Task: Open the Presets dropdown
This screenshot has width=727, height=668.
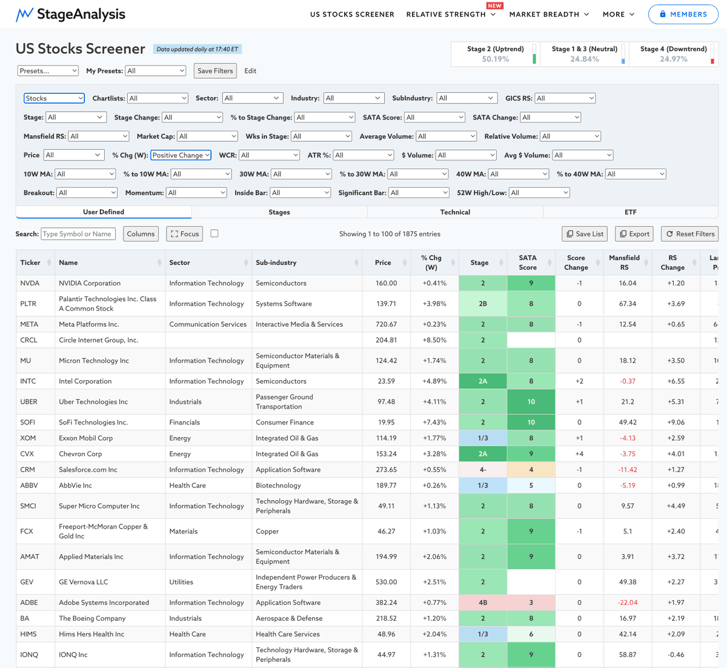Action: point(48,71)
